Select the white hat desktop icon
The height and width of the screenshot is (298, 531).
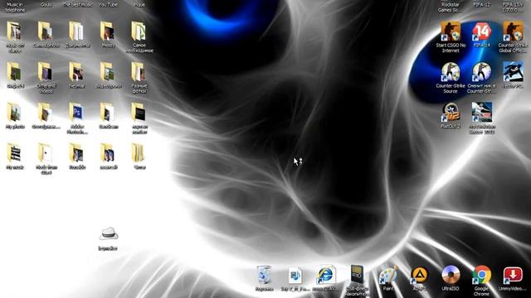coord(108,238)
